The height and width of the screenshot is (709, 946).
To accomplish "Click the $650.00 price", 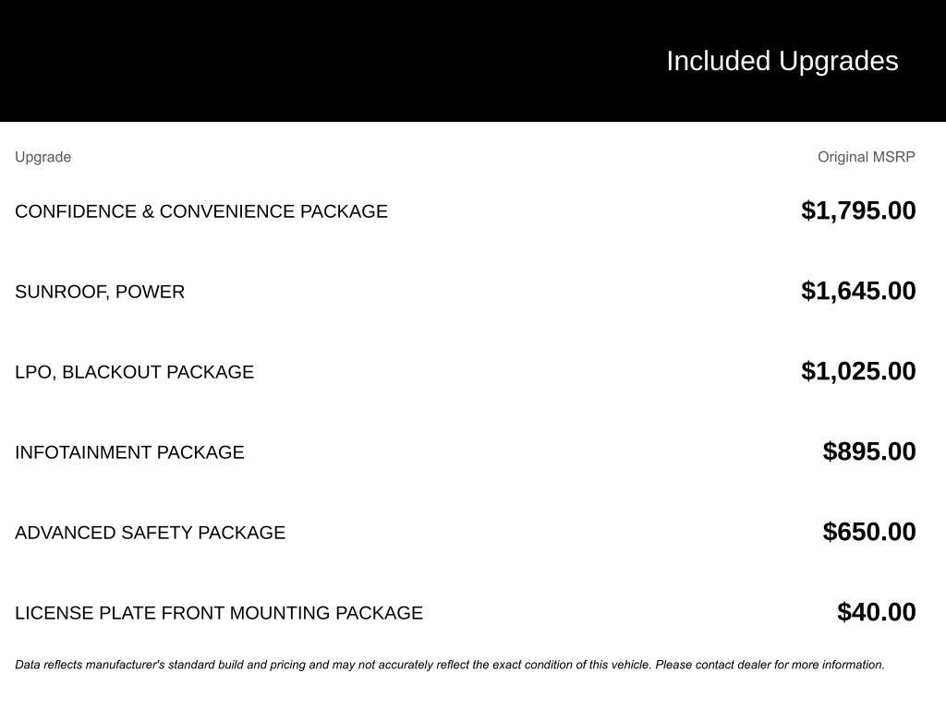I will 869,532.
